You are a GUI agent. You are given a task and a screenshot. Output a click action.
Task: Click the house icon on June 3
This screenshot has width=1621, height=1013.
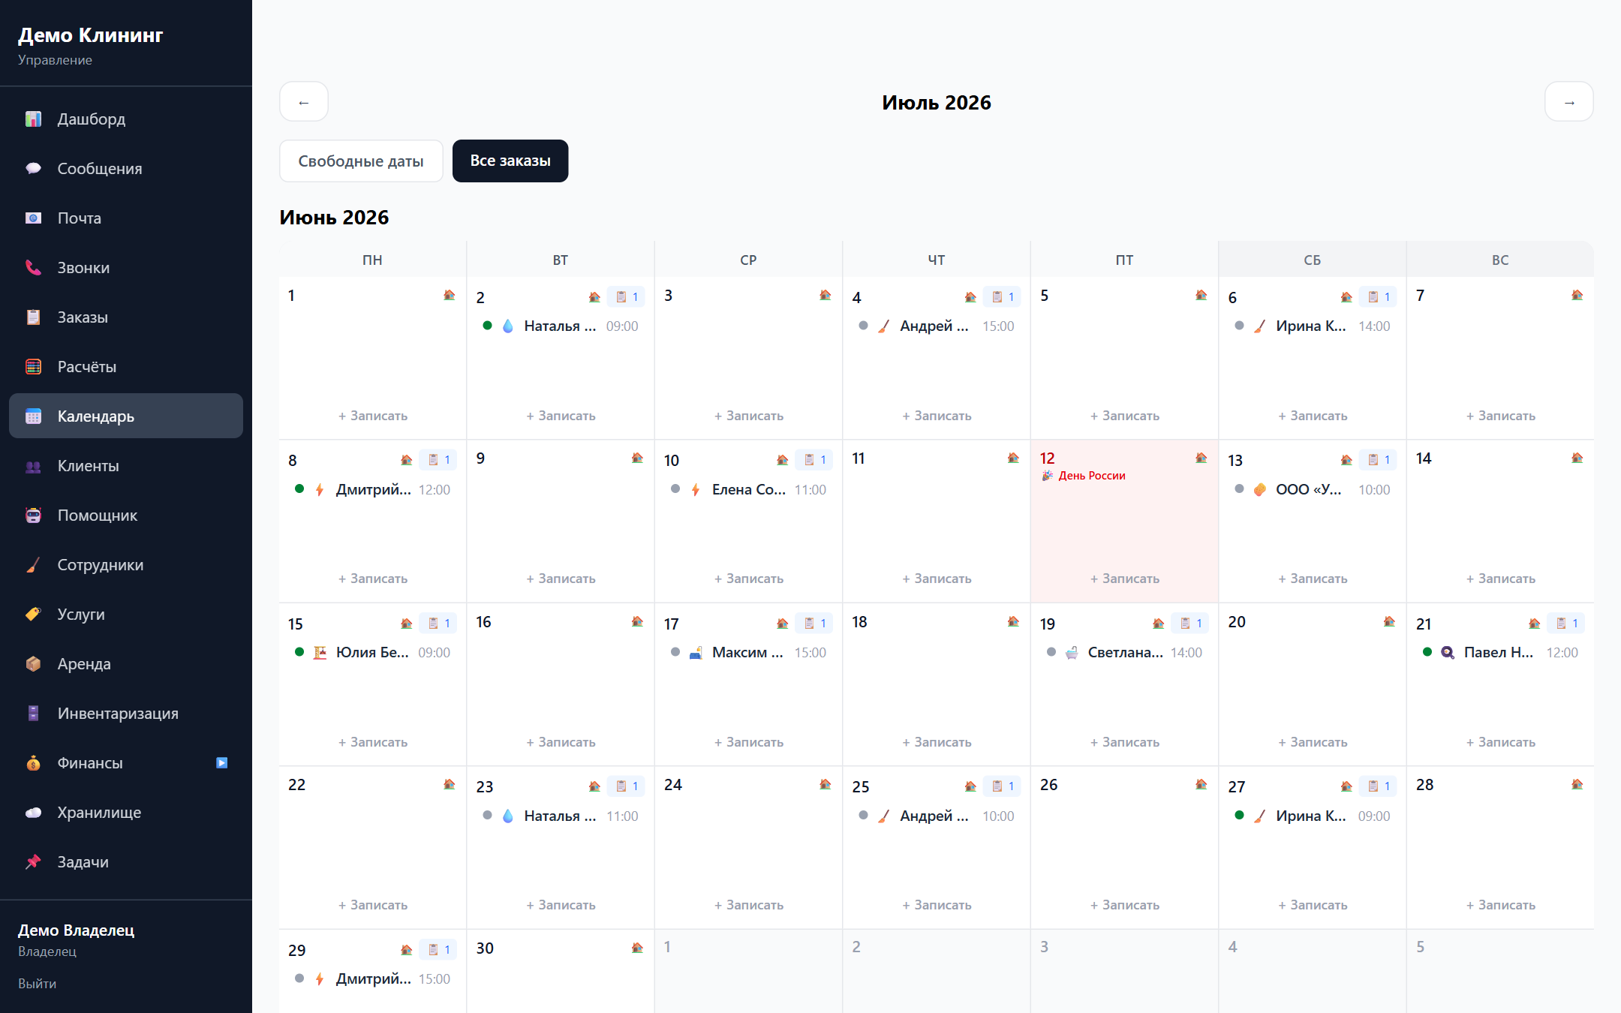pos(826,295)
